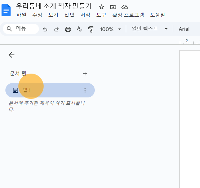
Task: Click the 메뉴 search field
Action: tap(21, 29)
